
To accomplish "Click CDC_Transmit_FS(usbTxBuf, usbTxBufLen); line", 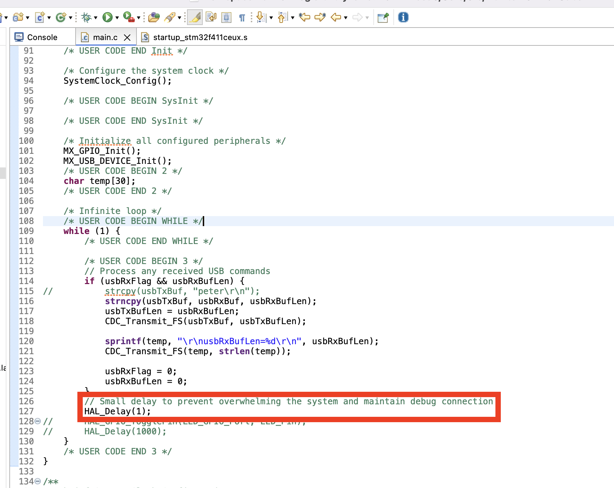I will [x=206, y=321].
